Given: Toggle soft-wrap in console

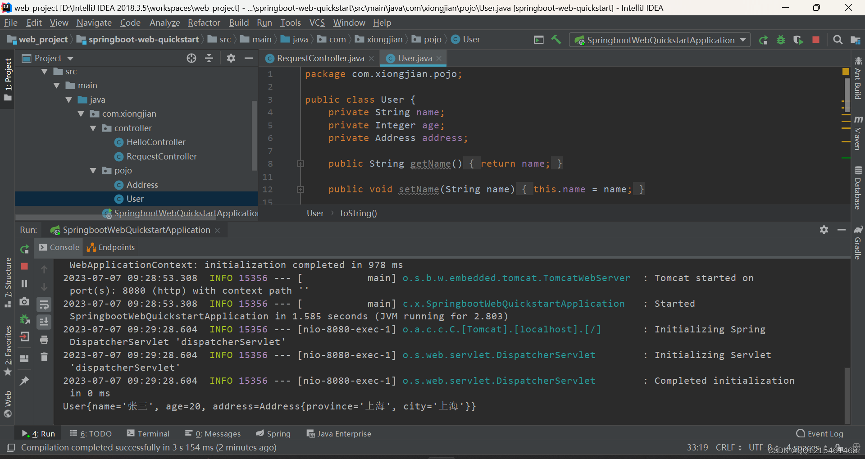Looking at the screenshot, I should [x=44, y=305].
